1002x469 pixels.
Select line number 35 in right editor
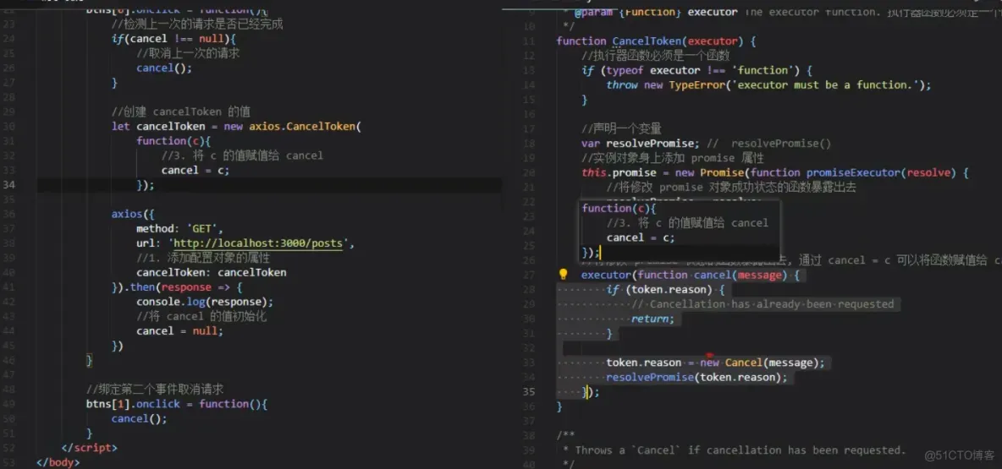(x=529, y=392)
